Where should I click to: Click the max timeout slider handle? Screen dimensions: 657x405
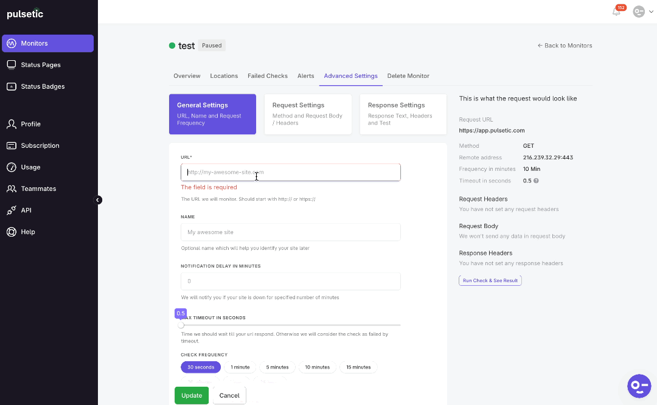pos(181,325)
